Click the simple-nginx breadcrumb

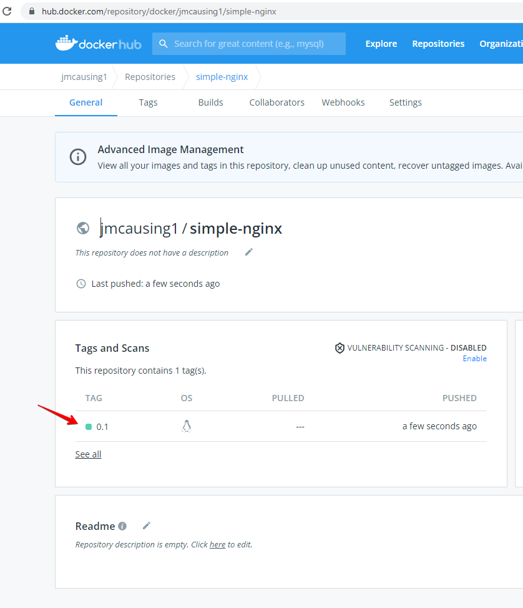222,77
